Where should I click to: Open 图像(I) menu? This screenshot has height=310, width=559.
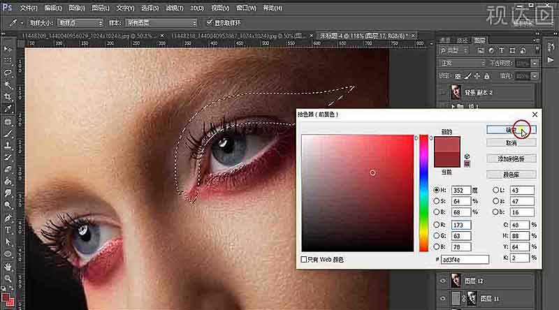click(x=76, y=8)
